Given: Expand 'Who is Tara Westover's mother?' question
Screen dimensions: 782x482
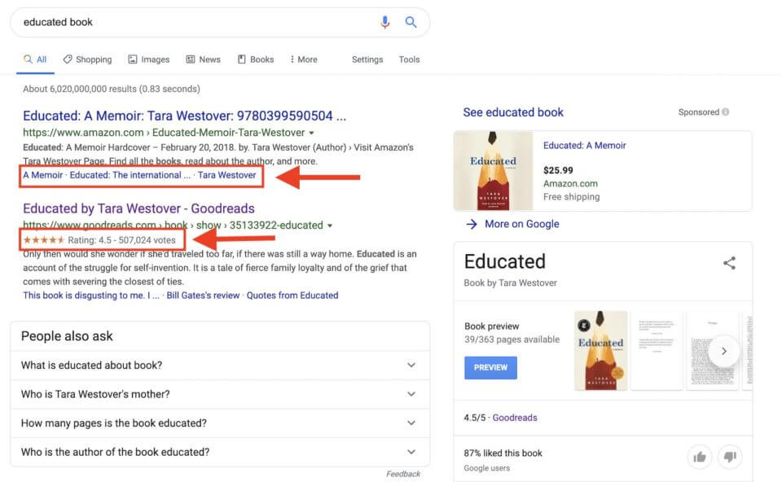Looking at the screenshot, I should tap(220, 394).
